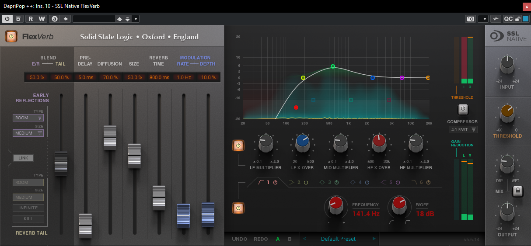Open dropdown next to camera icon

[x=483, y=19]
